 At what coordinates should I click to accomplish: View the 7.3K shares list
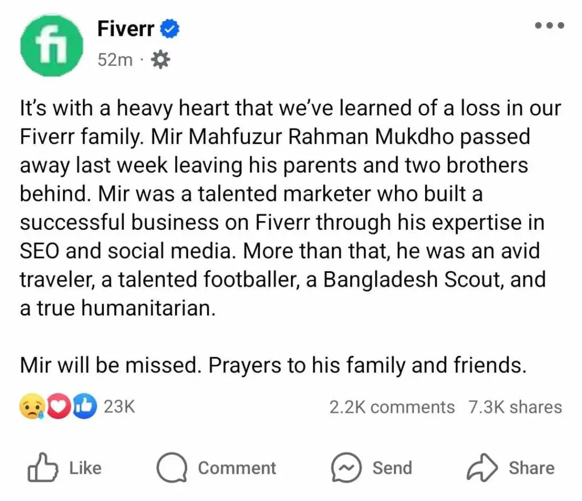click(515, 407)
